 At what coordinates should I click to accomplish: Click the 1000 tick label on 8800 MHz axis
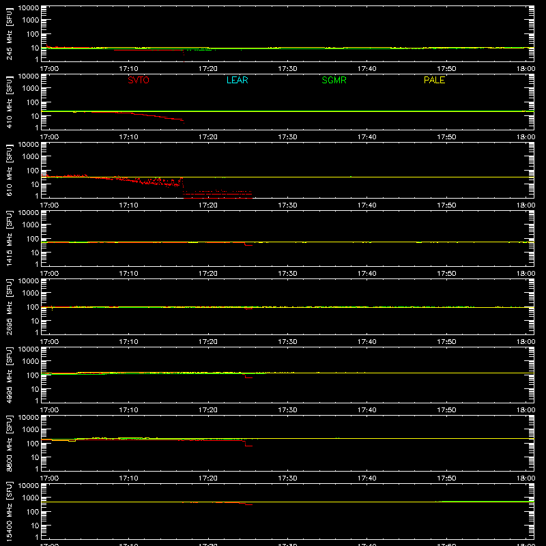point(31,430)
